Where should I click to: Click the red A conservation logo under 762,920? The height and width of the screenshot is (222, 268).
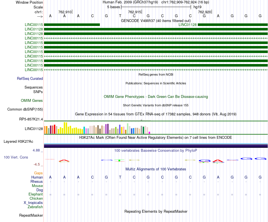click(x=218, y=161)
